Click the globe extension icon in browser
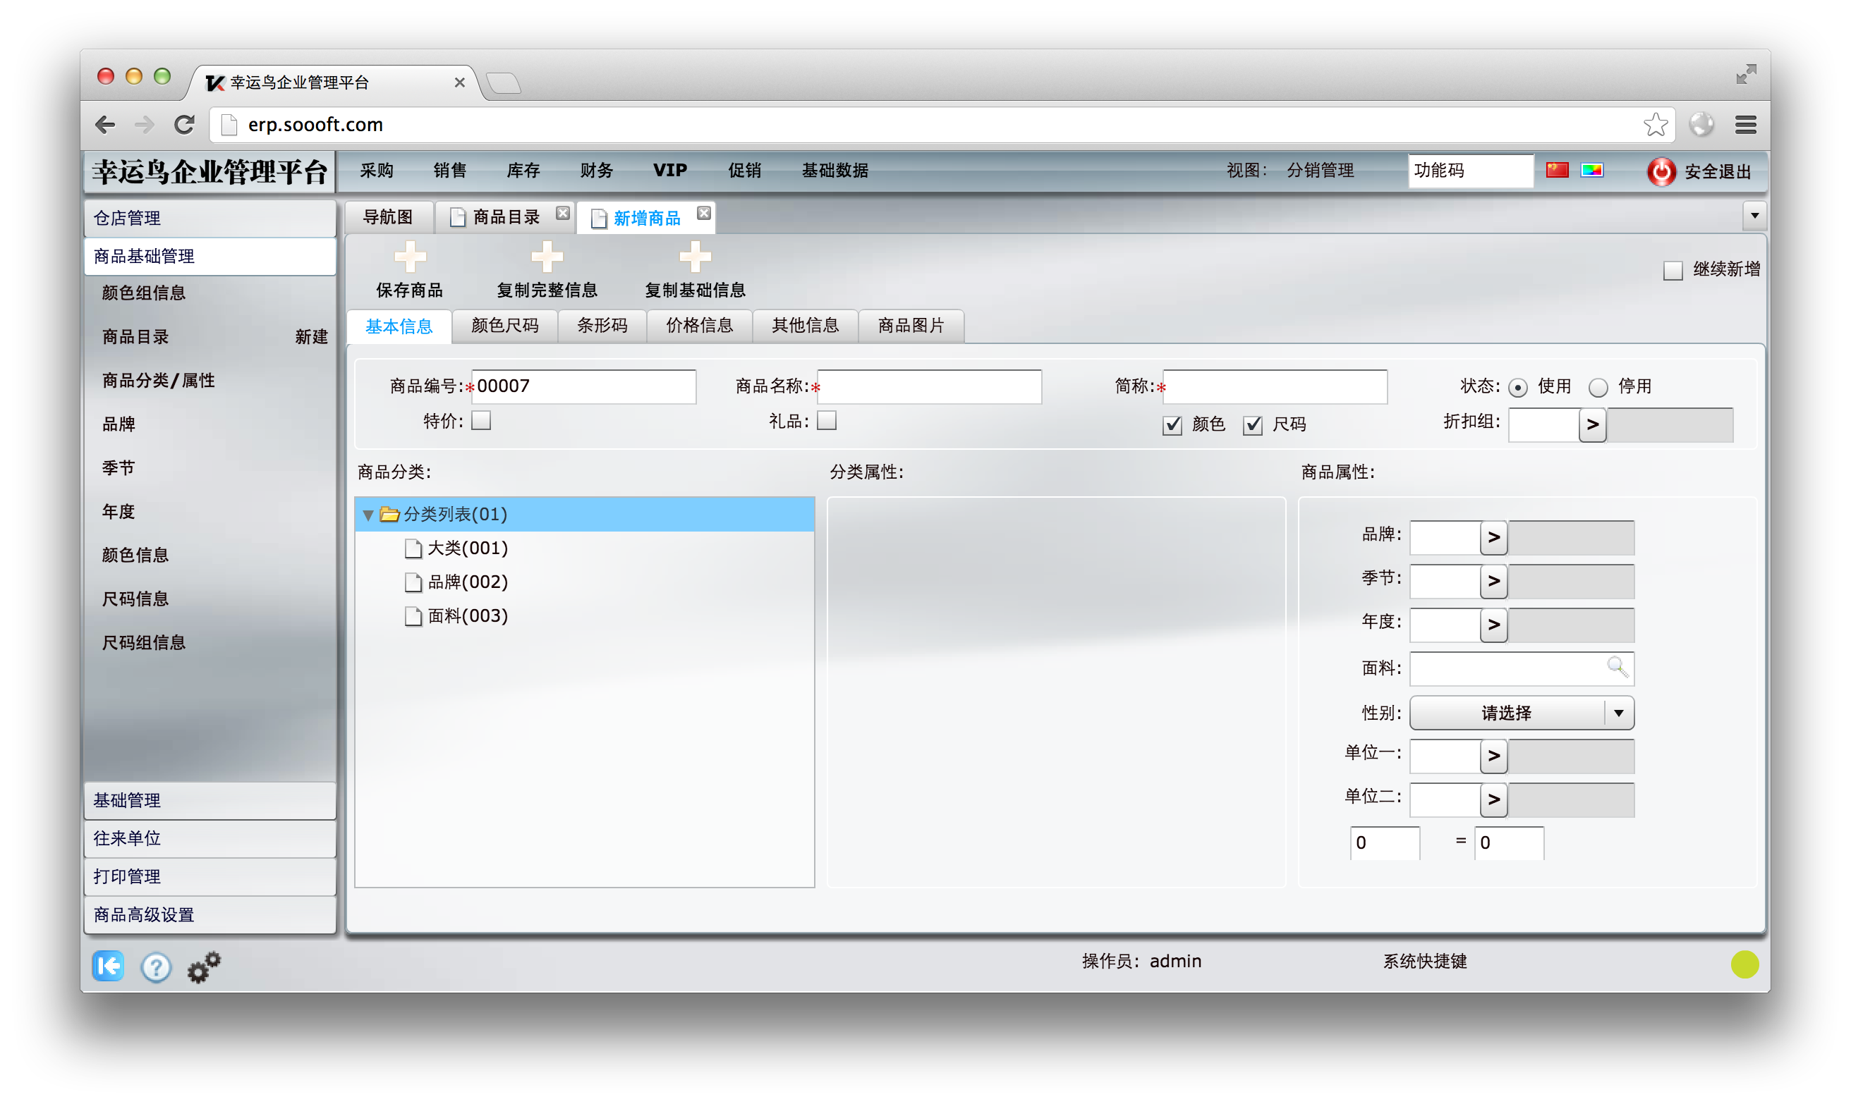 (x=1701, y=124)
